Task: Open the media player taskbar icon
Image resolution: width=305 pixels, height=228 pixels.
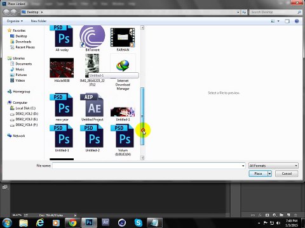Action: tap(56, 223)
